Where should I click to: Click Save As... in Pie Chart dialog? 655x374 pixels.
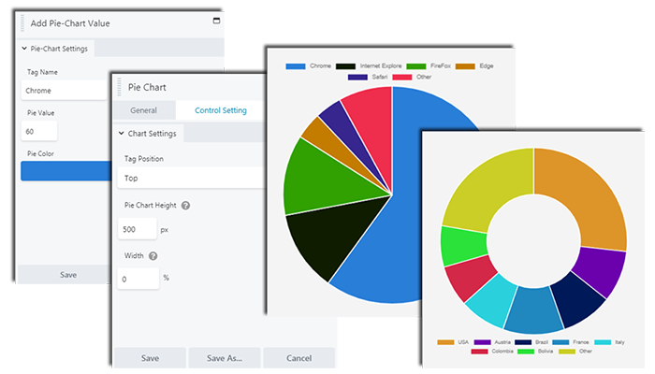tap(223, 358)
